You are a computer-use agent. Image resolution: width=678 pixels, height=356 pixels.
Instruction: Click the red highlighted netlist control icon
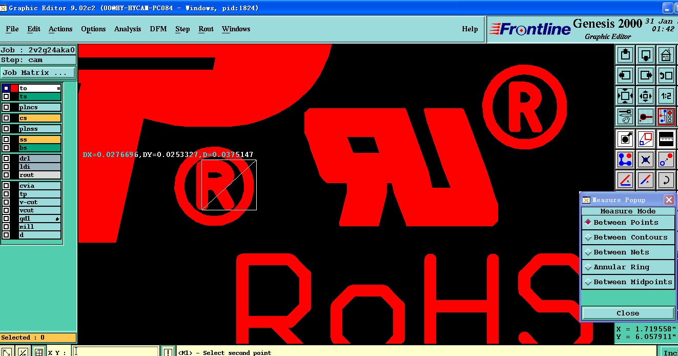click(666, 116)
